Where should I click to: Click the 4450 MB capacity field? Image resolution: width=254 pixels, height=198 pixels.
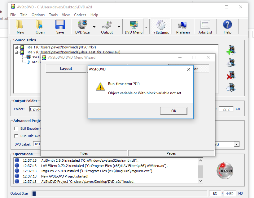pos(230,193)
